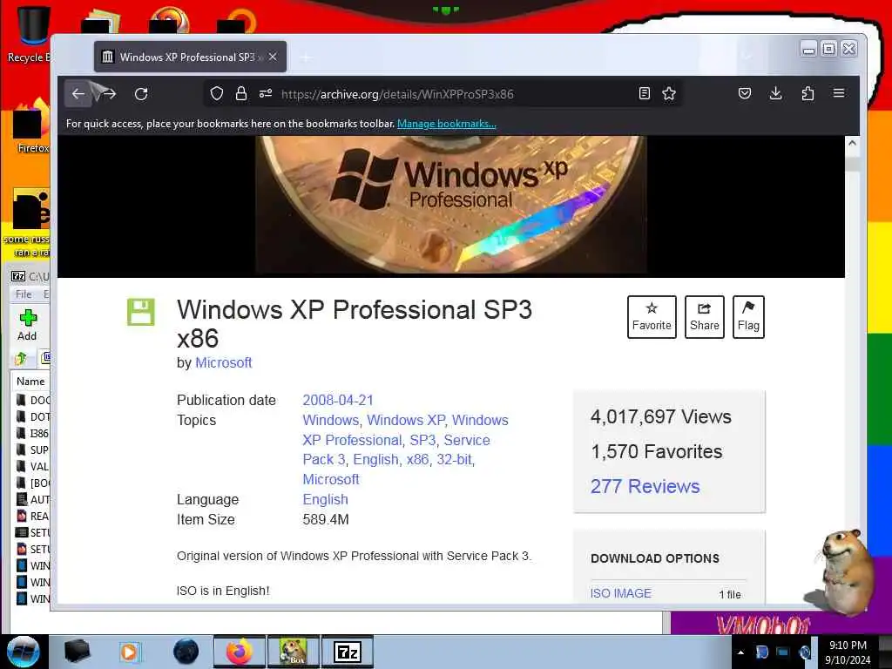Select the I386 folder in 7-Zip

pyautogui.click(x=33, y=434)
